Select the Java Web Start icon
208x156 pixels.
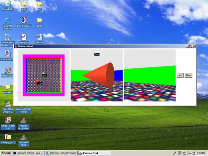point(24,140)
